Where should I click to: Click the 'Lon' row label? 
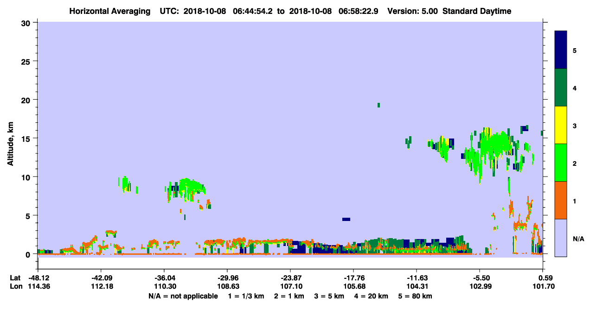(16, 286)
